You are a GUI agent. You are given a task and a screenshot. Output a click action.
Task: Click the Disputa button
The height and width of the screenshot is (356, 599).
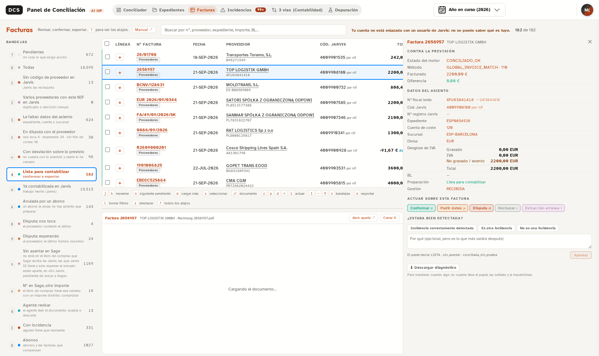tap(481, 208)
